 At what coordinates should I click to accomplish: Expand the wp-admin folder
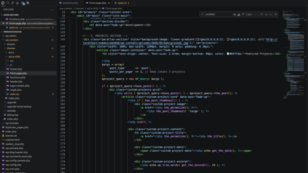tap(11, 36)
